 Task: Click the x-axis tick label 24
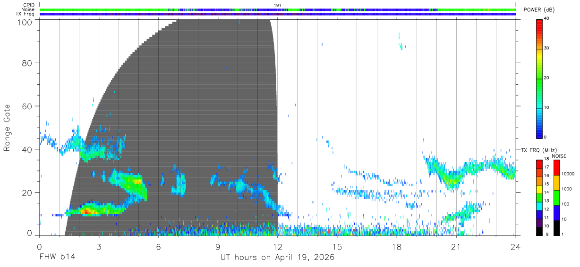tap(516, 246)
